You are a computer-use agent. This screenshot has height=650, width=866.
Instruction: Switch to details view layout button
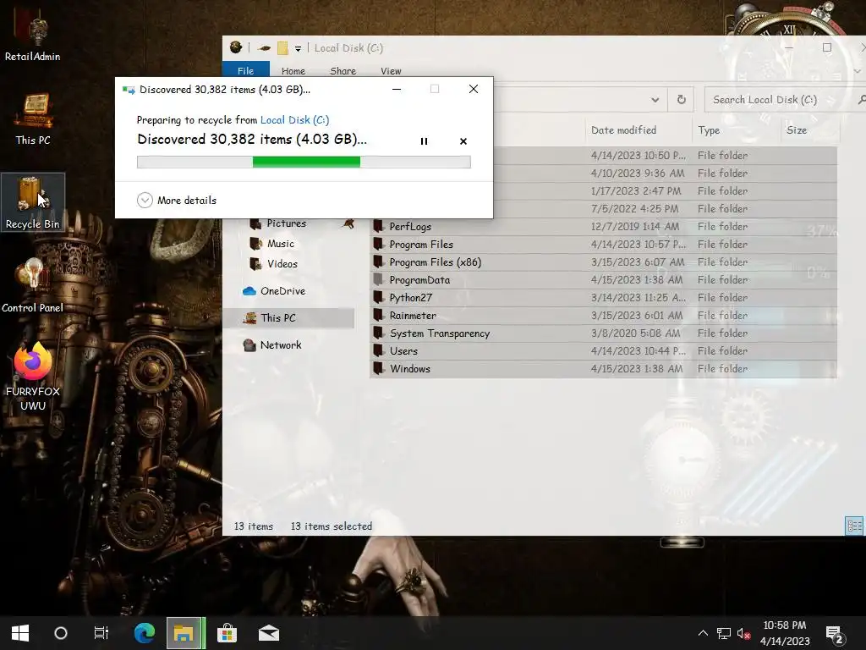coord(854,526)
